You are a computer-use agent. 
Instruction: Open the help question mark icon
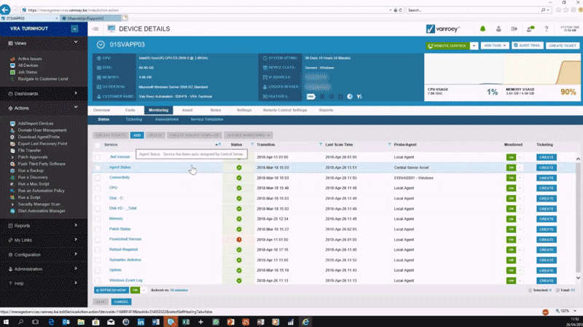(546, 28)
